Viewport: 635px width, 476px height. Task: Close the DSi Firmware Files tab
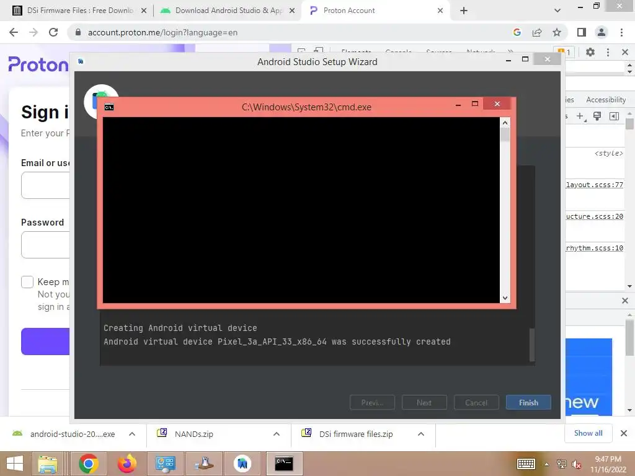coord(144,11)
